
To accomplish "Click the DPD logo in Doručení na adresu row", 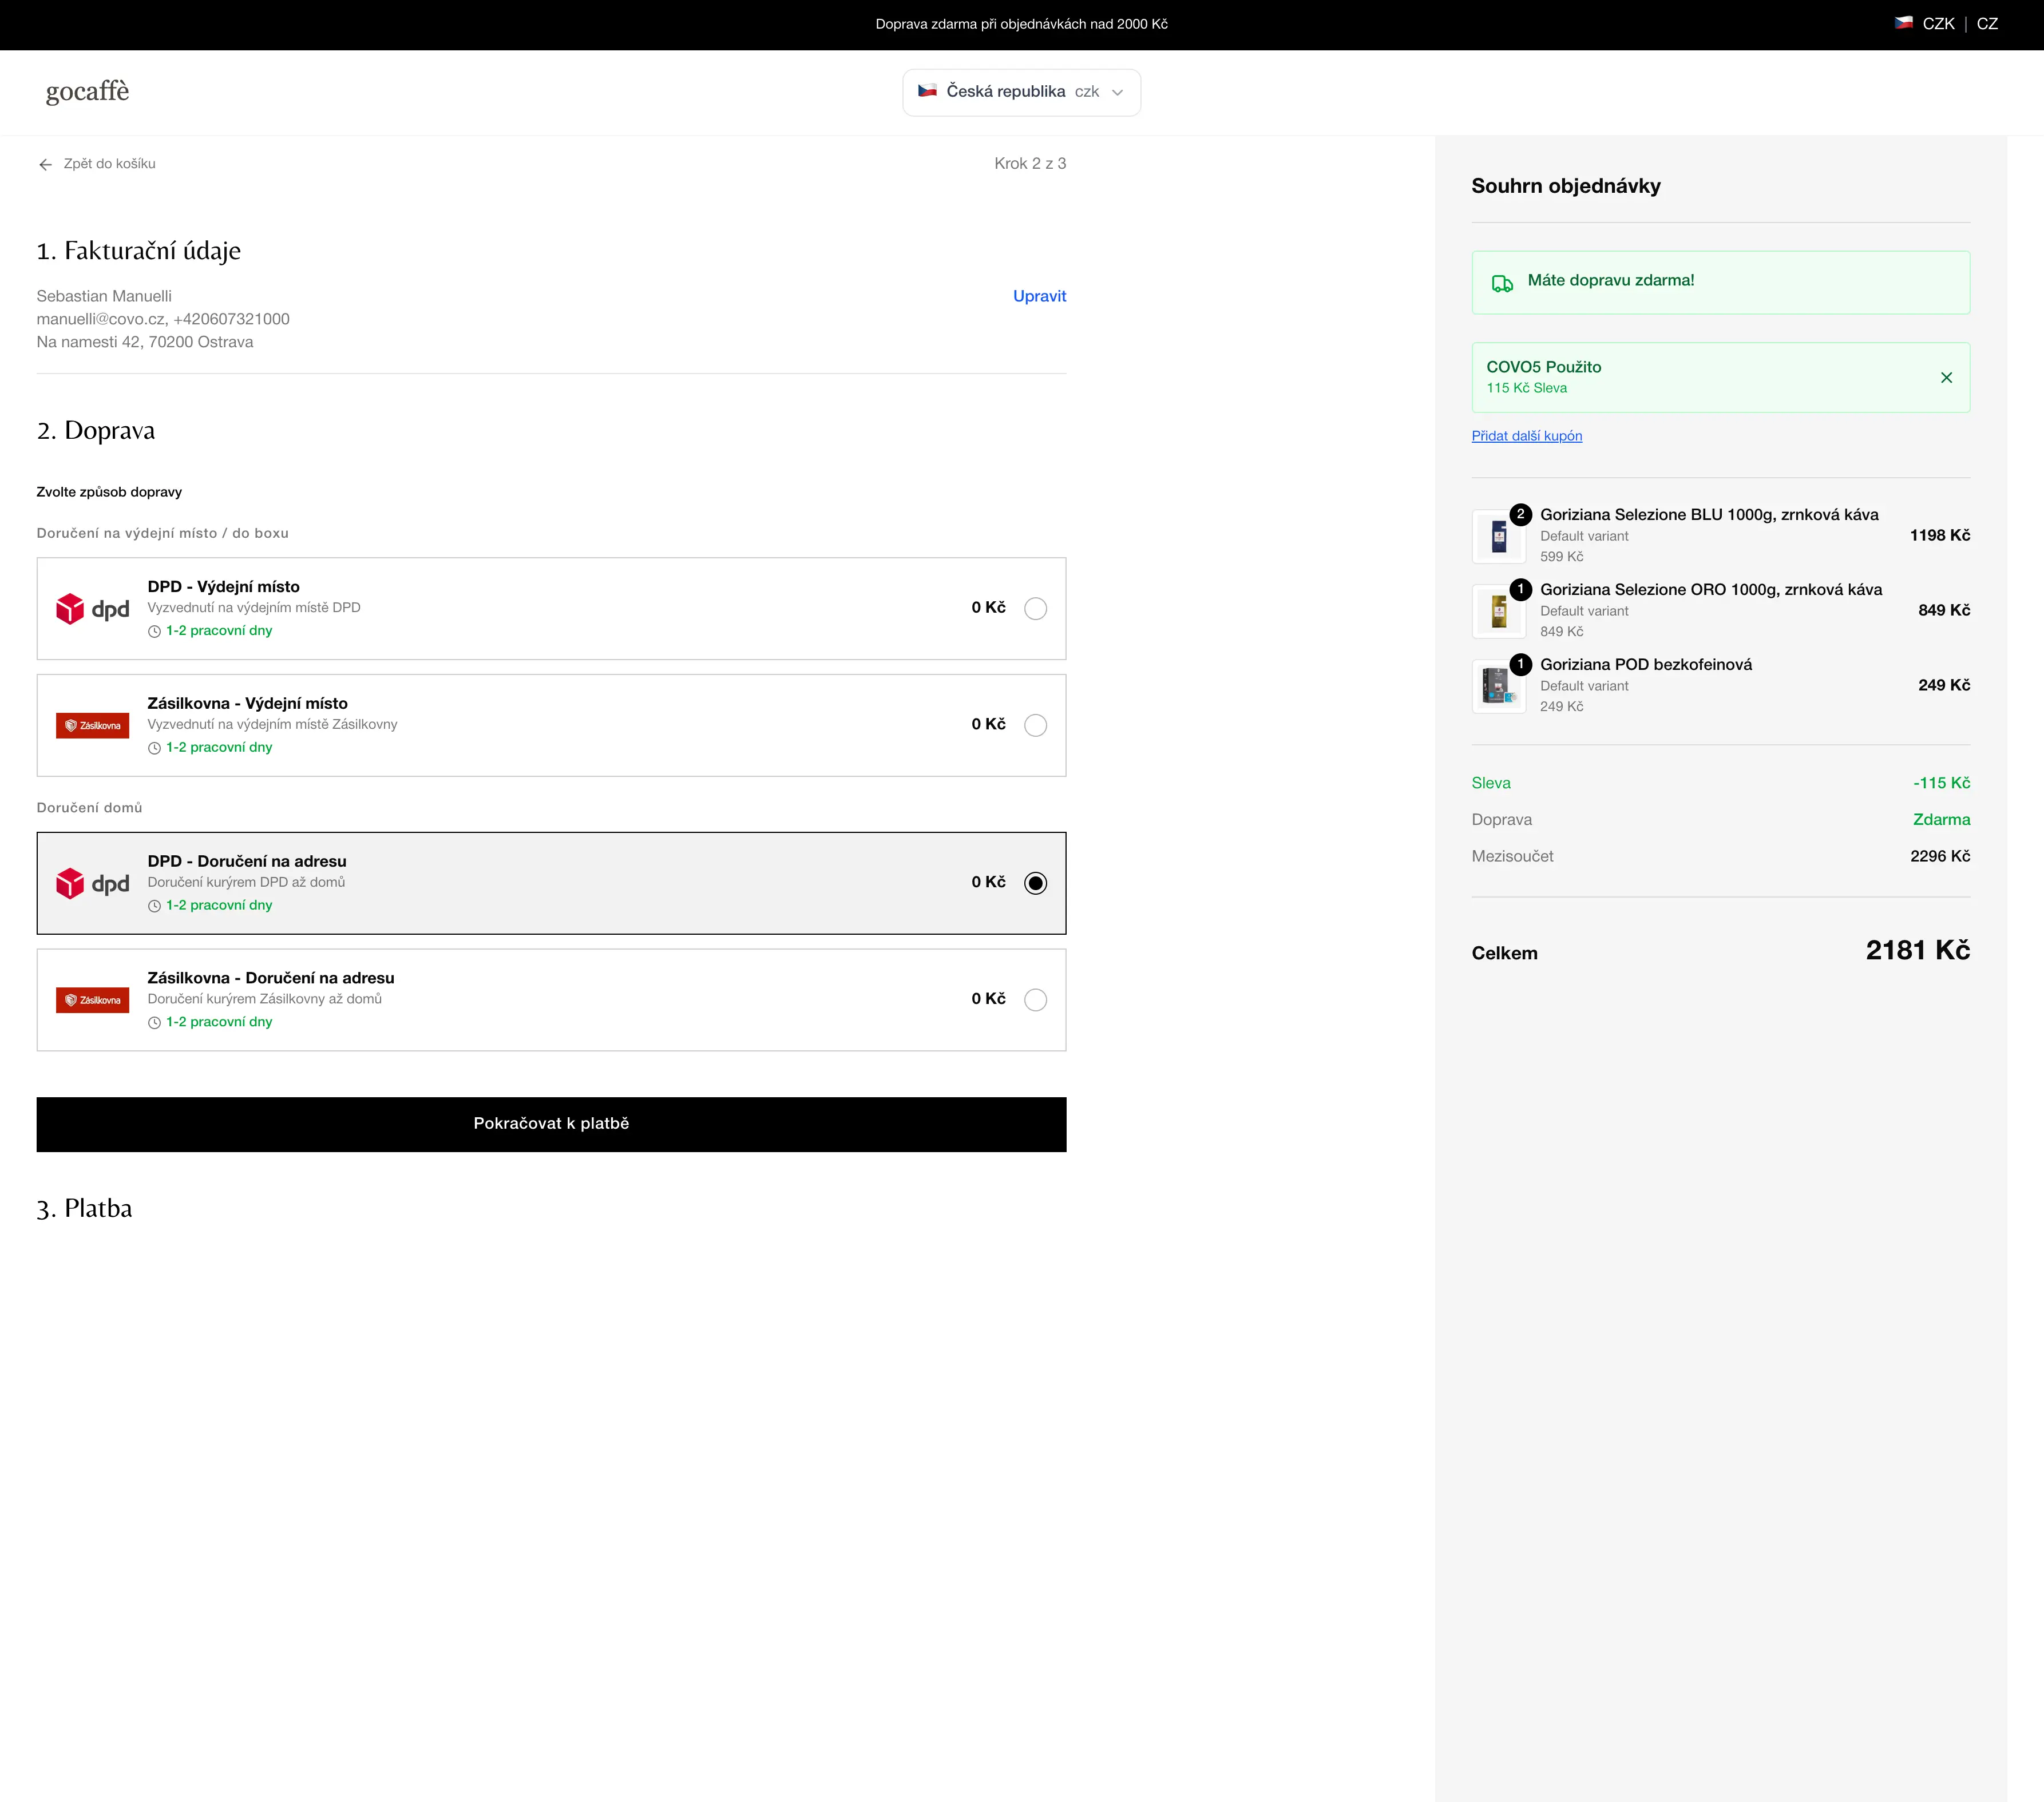I will (x=93, y=883).
